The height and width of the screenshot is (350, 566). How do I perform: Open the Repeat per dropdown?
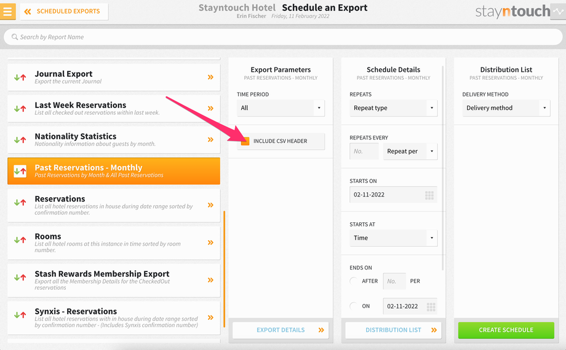coord(410,152)
